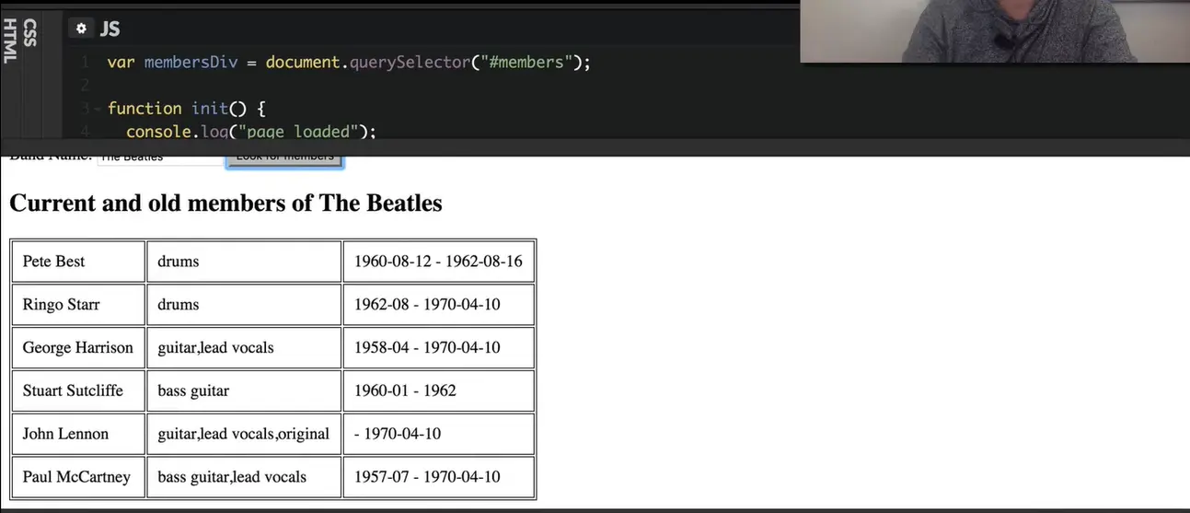Click the '1960-01 - 1962' date cell

point(439,391)
